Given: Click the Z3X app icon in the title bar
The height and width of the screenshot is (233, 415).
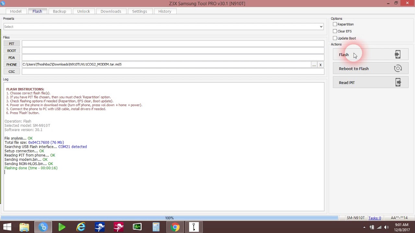Looking at the screenshot, I should [x=3, y=3].
